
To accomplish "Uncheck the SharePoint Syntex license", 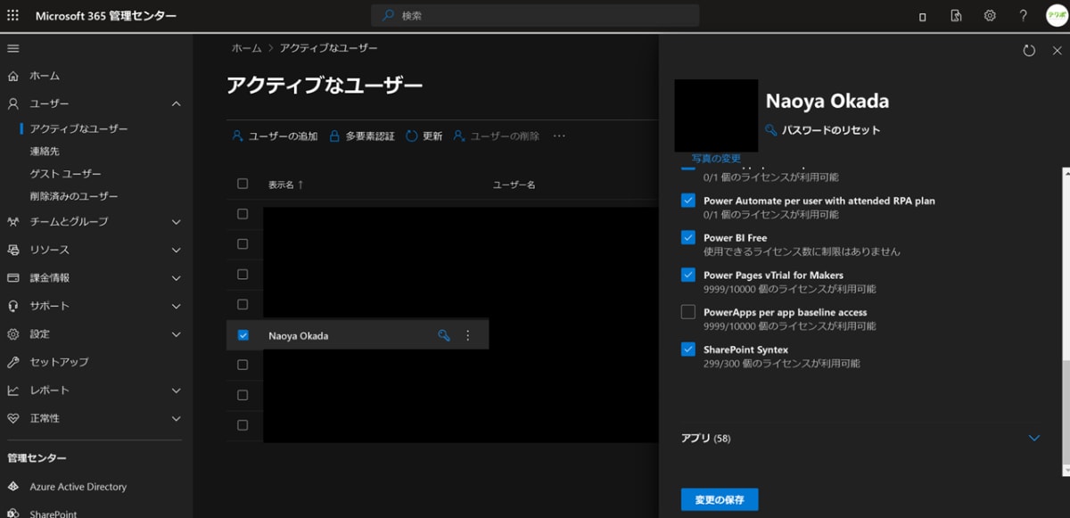I will click(x=687, y=349).
